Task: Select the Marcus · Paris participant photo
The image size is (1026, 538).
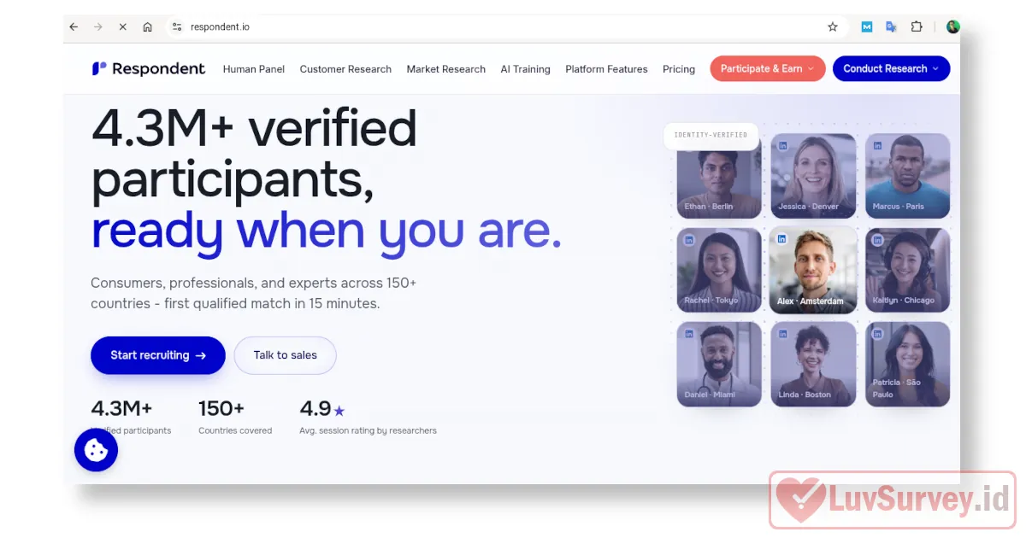Action: pyautogui.click(x=907, y=176)
